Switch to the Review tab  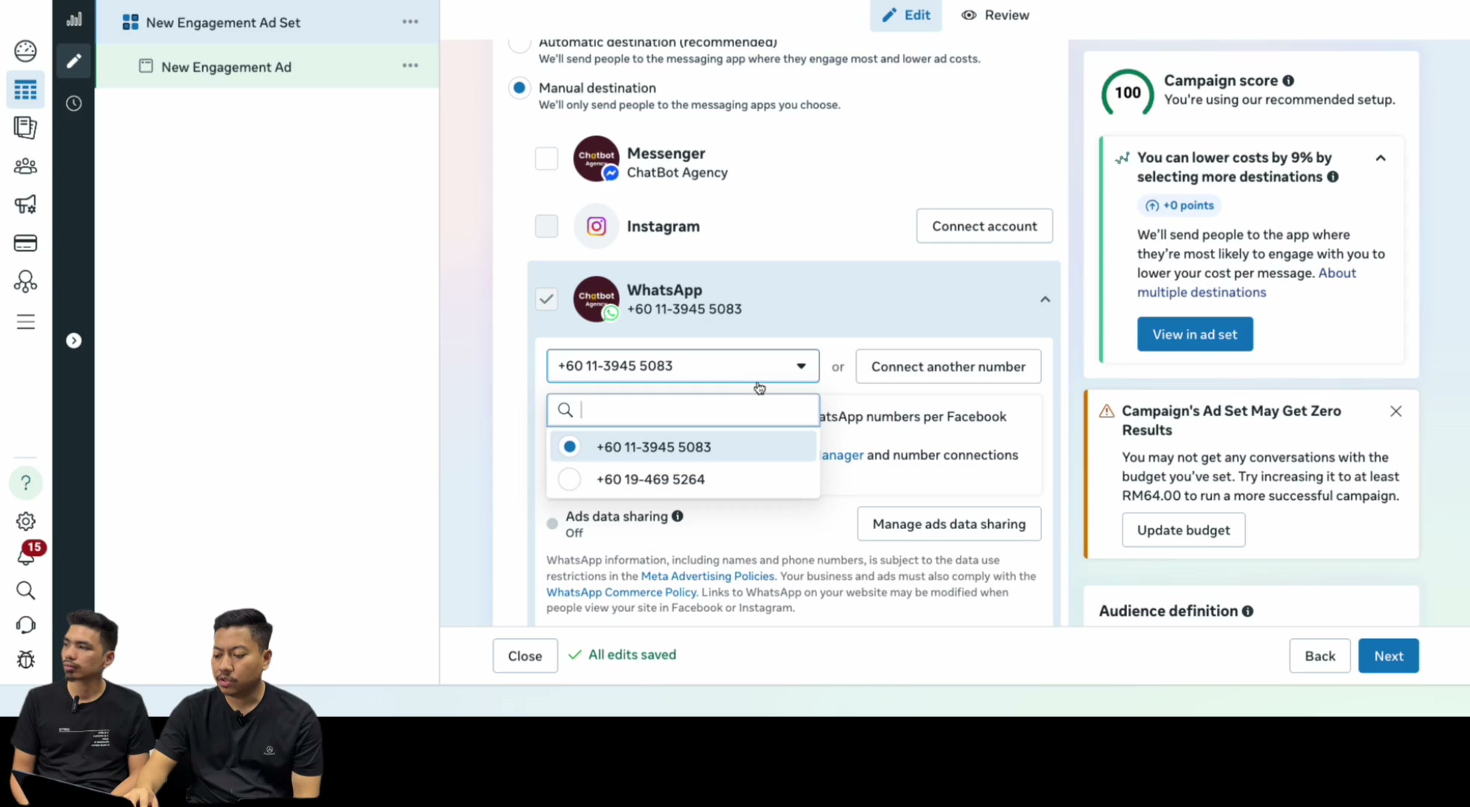point(995,15)
